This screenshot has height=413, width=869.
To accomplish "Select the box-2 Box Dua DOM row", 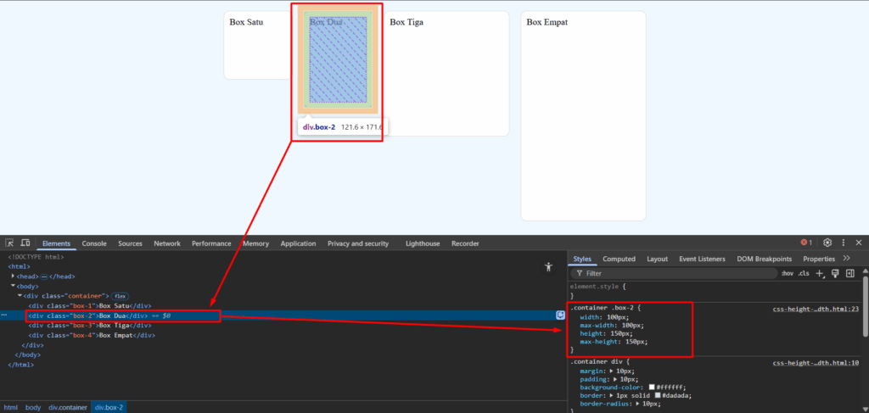I will click(283, 315).
